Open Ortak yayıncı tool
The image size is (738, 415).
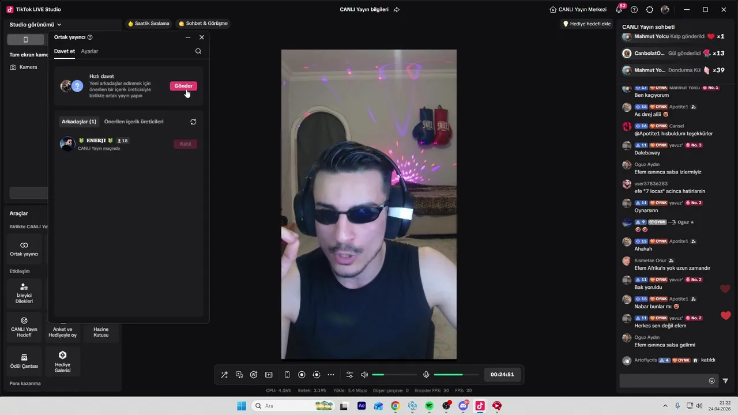[24, 248]
